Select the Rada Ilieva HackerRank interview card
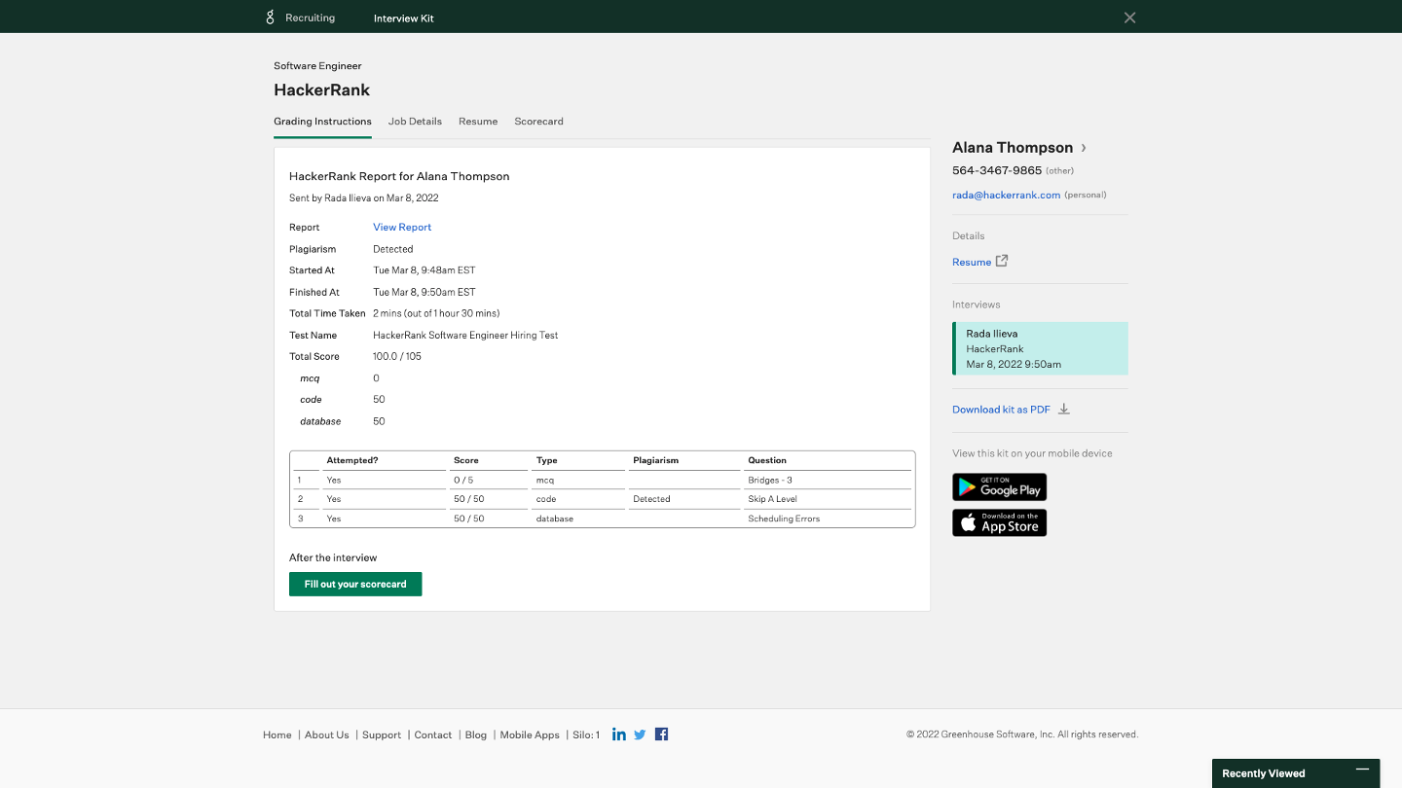 coord(1040,348)
